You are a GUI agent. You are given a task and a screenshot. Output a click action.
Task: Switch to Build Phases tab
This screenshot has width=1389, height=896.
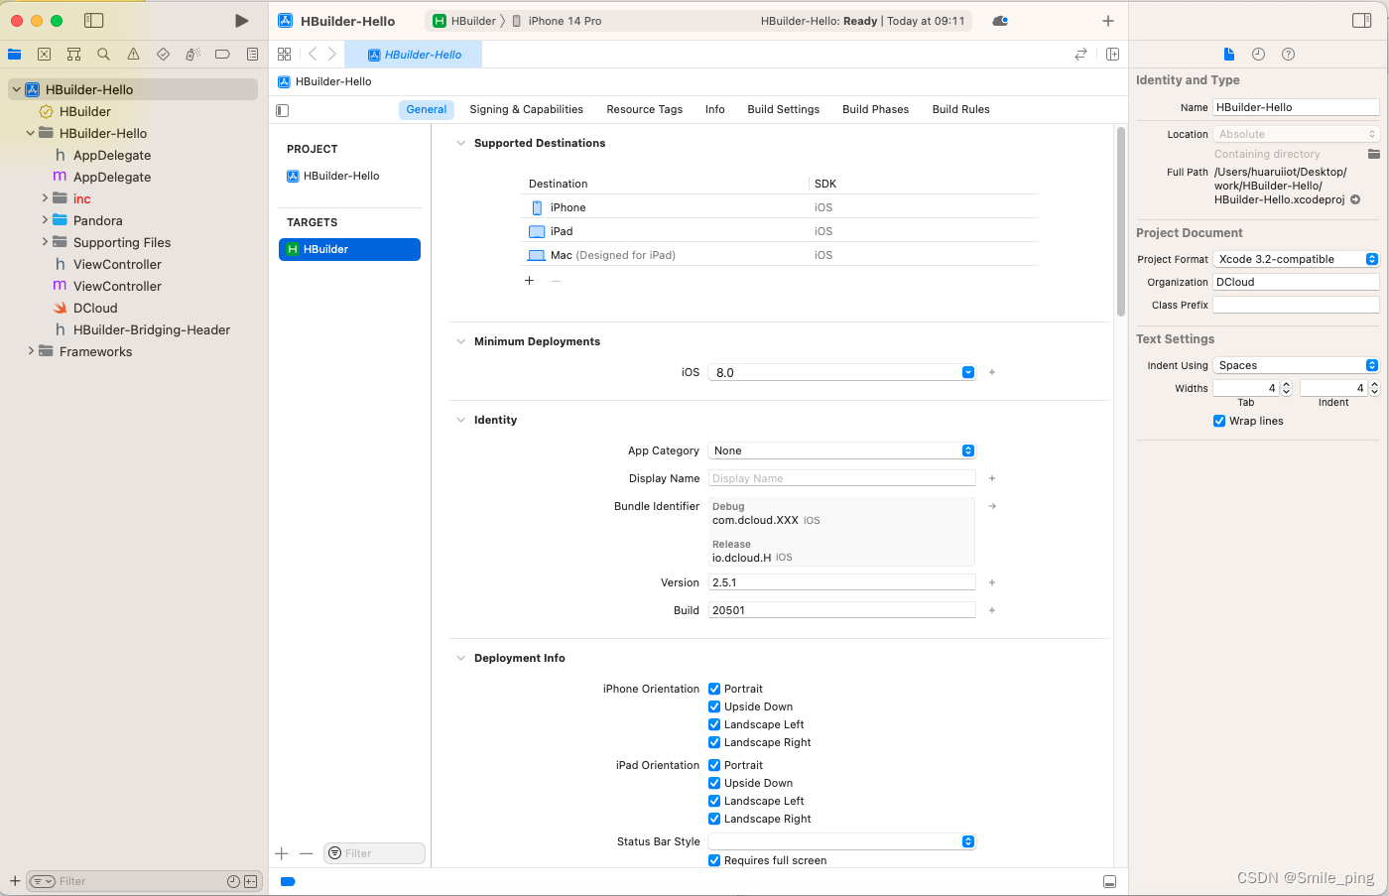pos(876,109)
